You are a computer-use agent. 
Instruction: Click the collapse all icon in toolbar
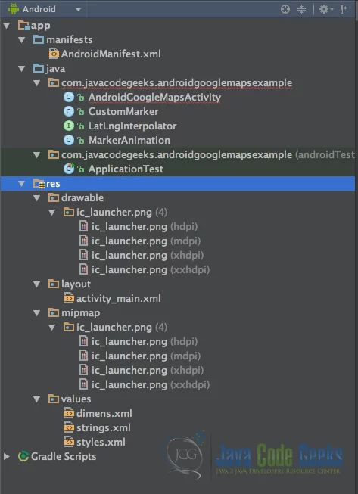301,9
